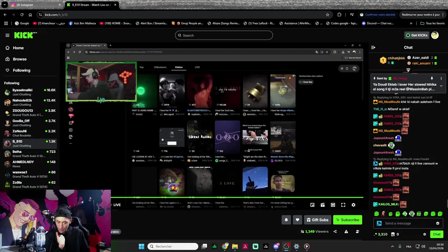The height and width of the screenshot is (252, 448).
Task: Open the emoji picker in message box
Action: point(437,223)
